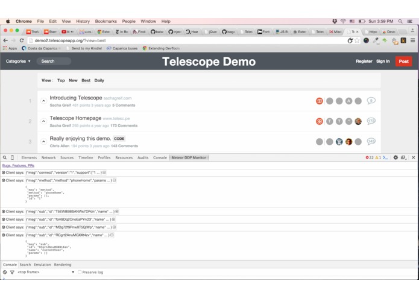Expand the sub message T5EWB5BSANWs7DPdn
419x298 pixels.
tap(117, 211)
